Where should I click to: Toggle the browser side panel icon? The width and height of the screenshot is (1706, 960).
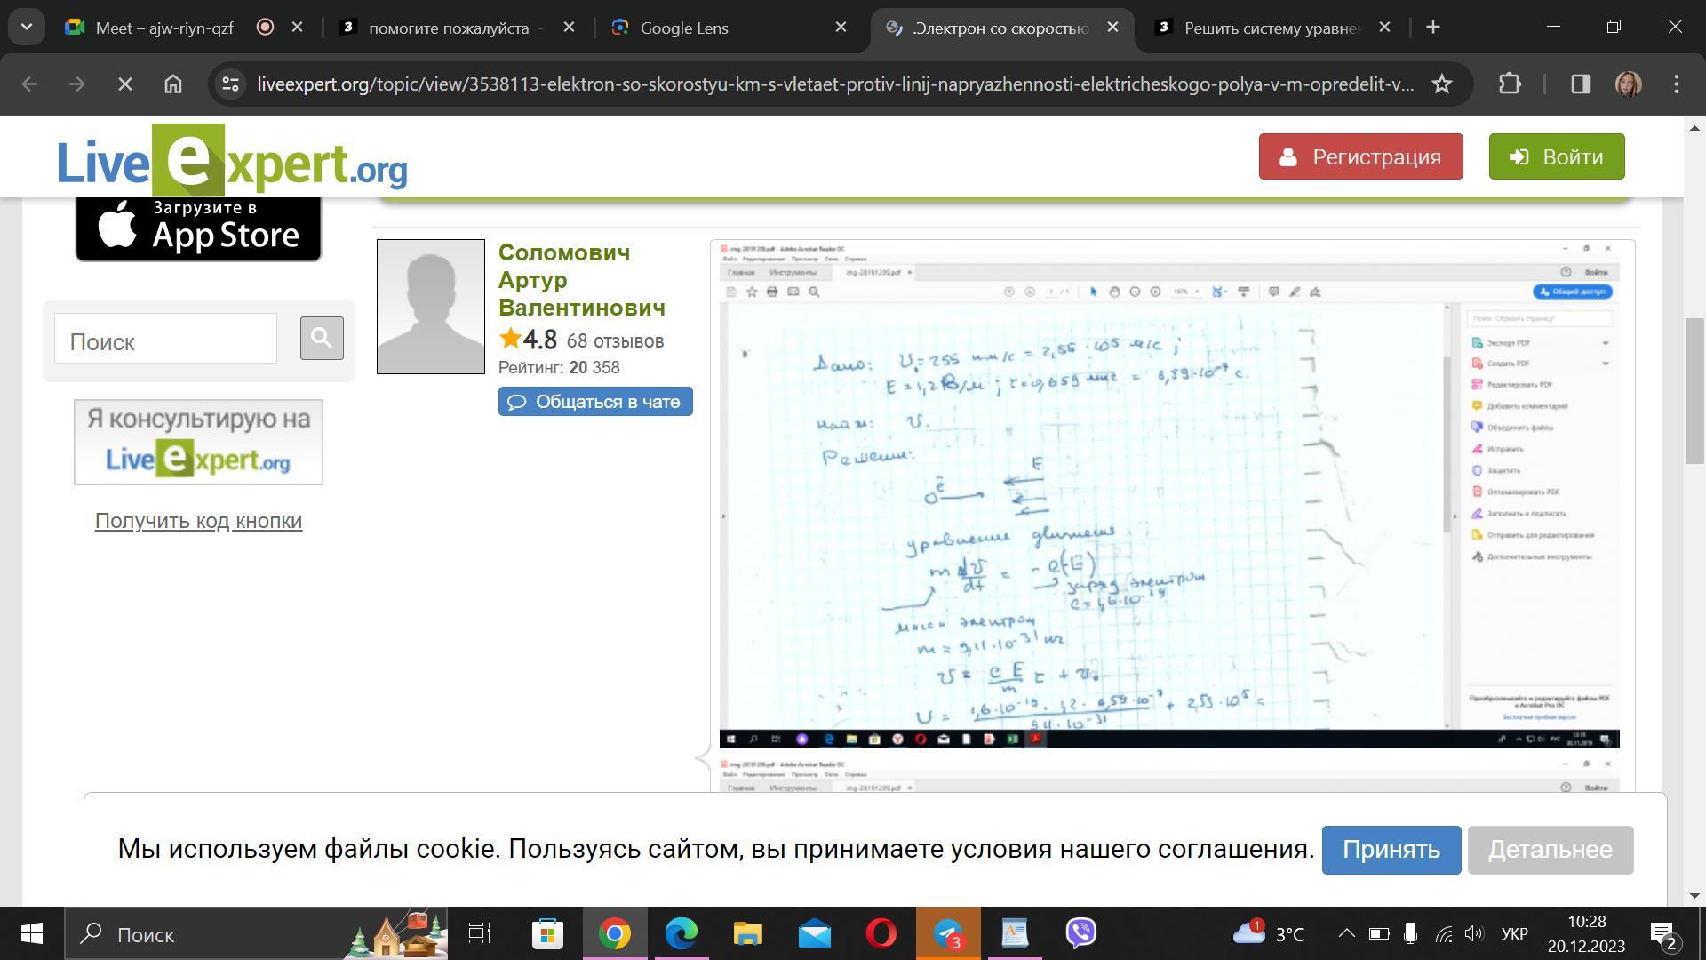(1580, 84)
